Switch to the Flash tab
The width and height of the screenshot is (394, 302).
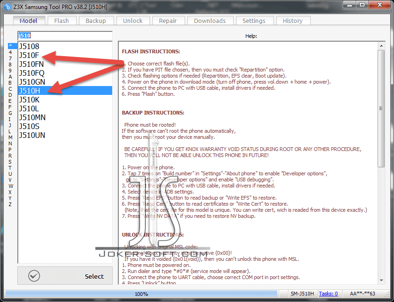[62, 21]
